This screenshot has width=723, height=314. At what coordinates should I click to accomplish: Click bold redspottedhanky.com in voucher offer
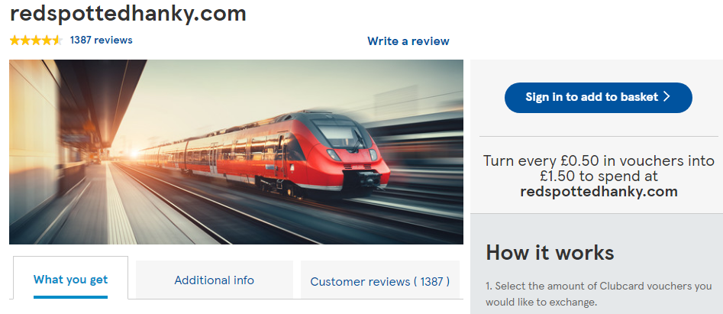coord(599,191)
